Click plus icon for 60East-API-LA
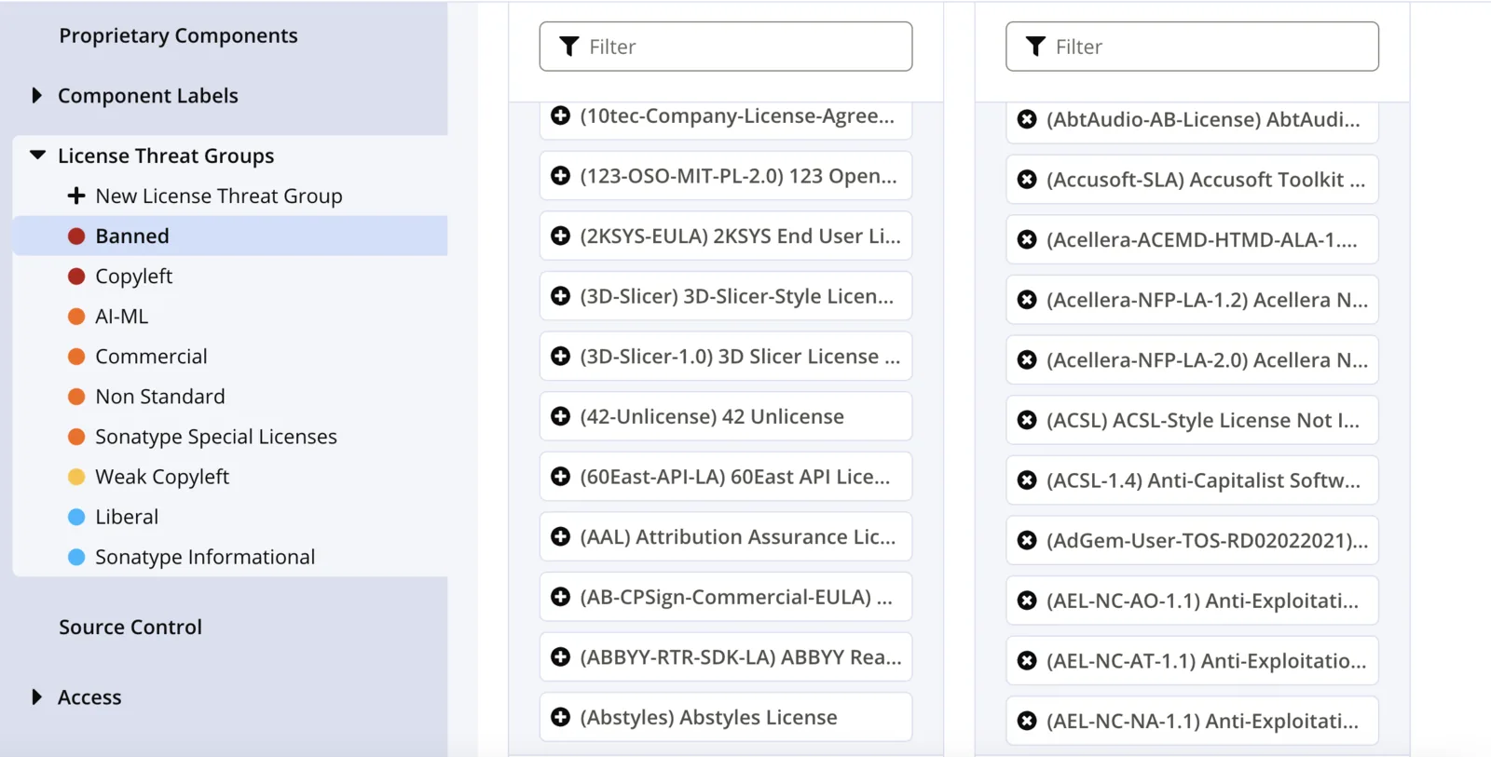This screenshot has width=1491, height=757. click(560, 477)
